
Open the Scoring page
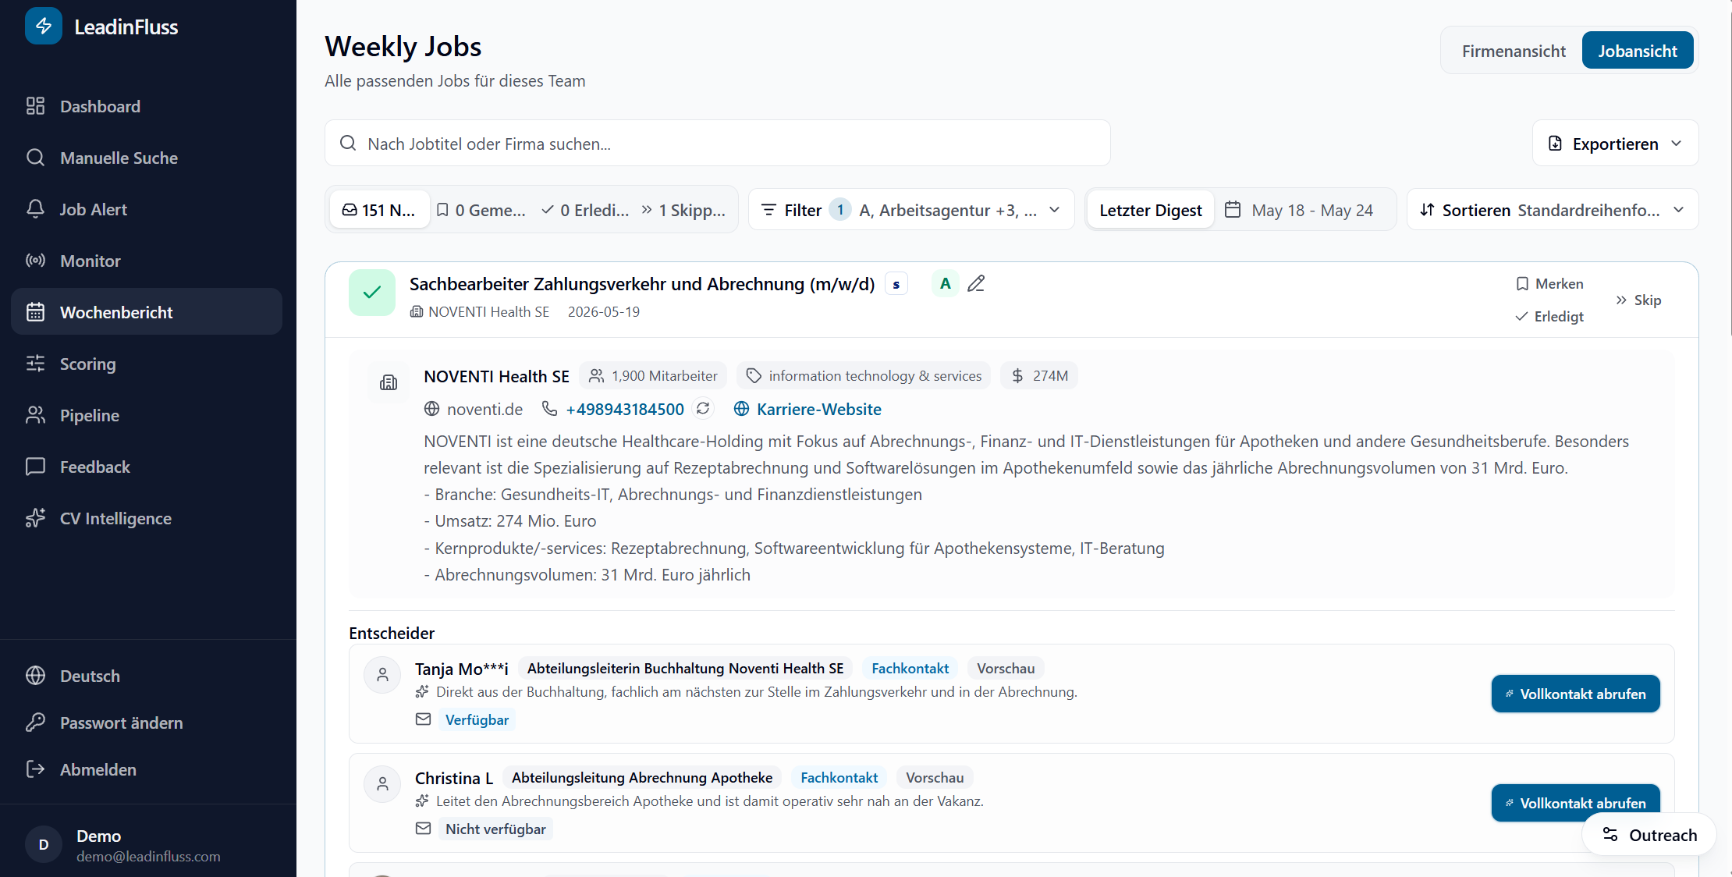(147, 364)
